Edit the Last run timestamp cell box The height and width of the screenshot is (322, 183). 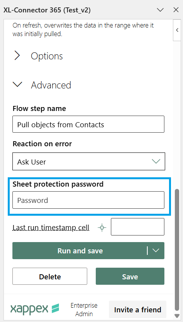138,227
